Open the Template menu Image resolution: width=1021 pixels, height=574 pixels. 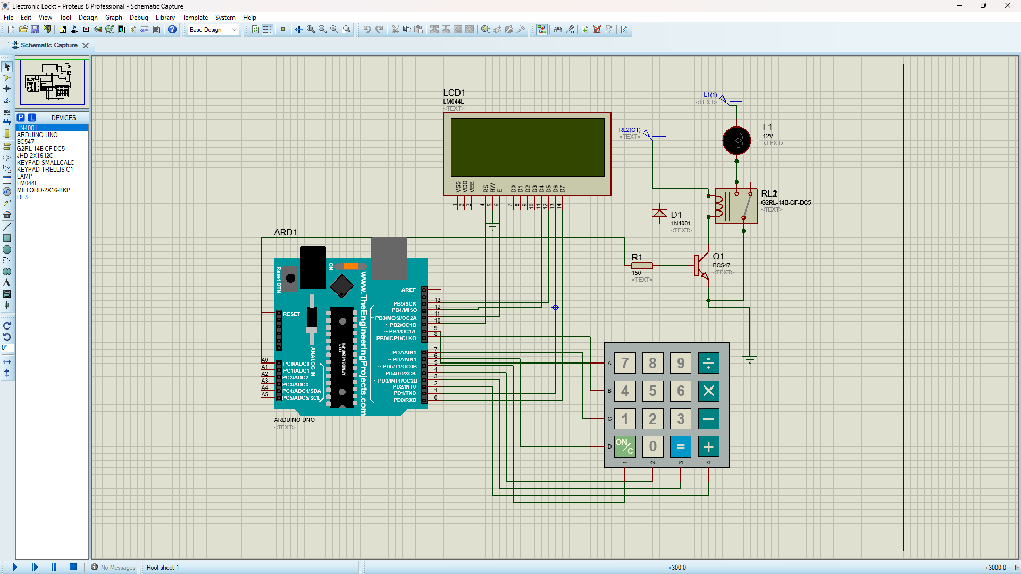click(x=195, y=17)
